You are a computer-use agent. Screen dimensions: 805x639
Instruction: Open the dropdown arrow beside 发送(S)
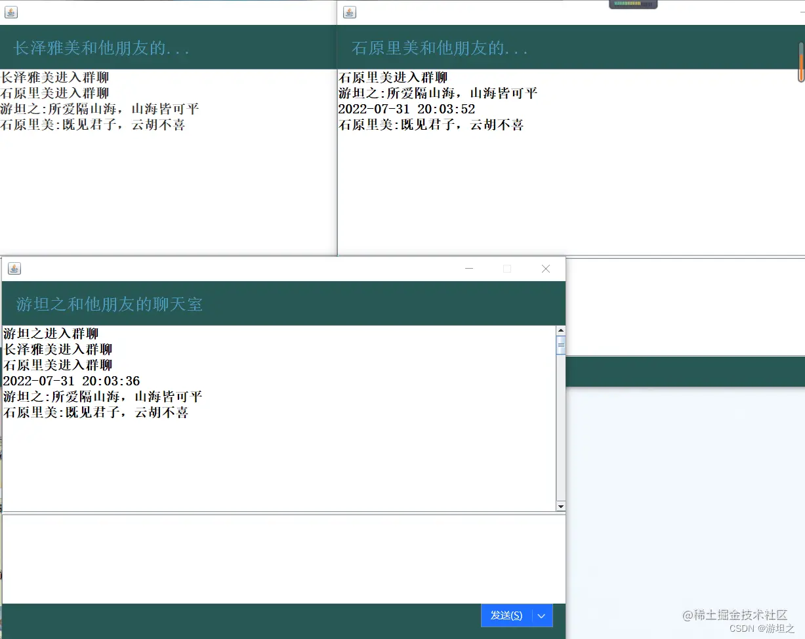[x=541, y=615]
